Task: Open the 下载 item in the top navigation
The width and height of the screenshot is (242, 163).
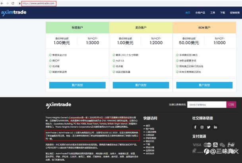Action: tap(223, 13)
